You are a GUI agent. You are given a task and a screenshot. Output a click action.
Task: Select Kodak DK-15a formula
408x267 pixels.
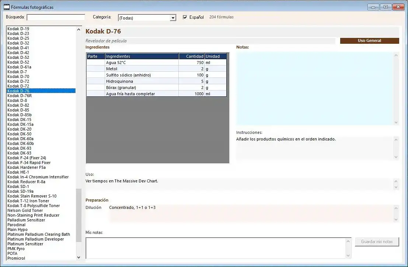pos(41,124)
